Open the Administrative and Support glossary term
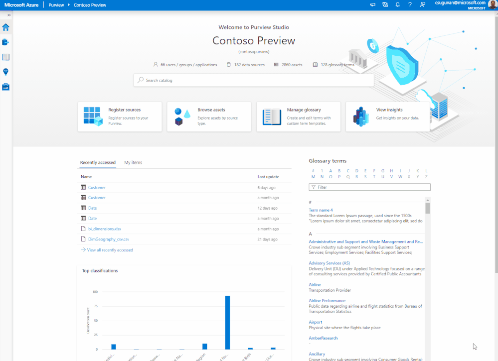 click(x=366, y=241)
